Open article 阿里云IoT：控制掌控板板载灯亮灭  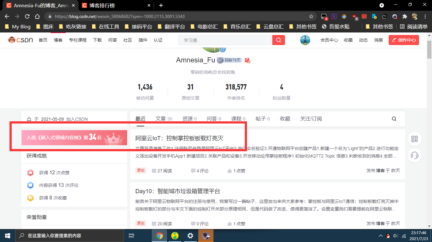click(x=179, y=138)
